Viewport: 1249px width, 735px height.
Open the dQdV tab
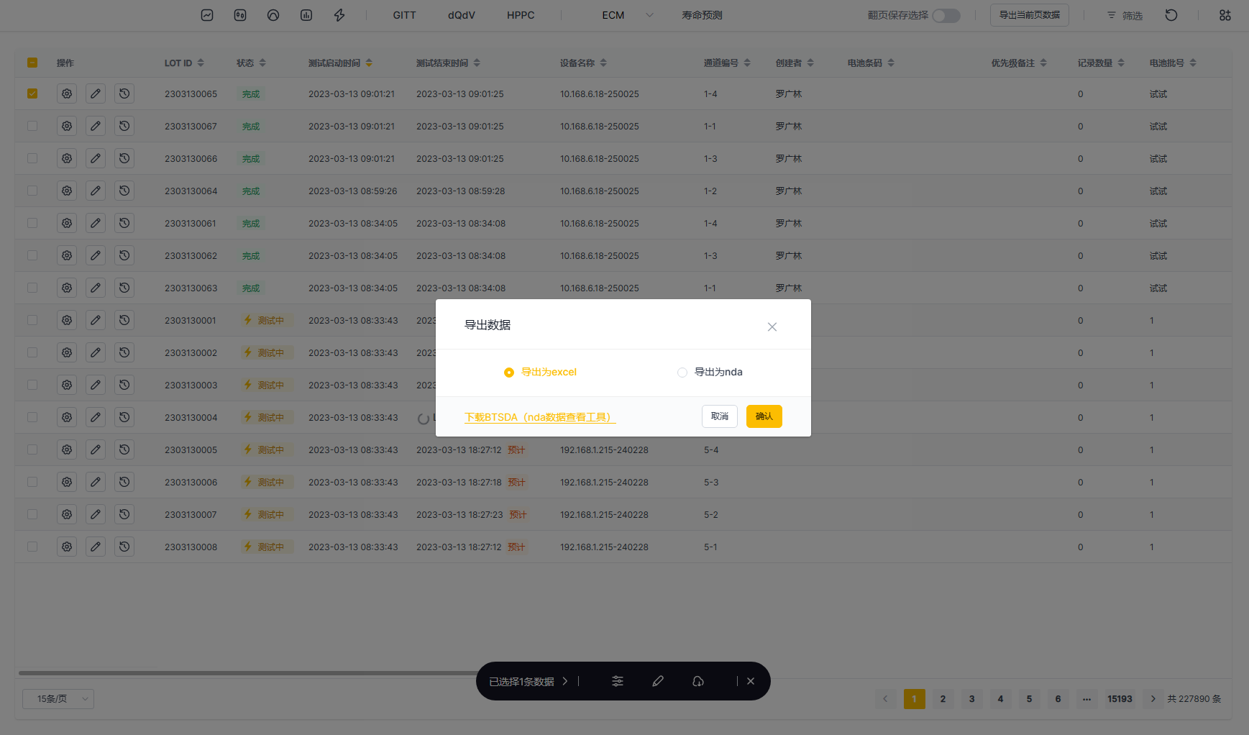(x=462, y=15)
